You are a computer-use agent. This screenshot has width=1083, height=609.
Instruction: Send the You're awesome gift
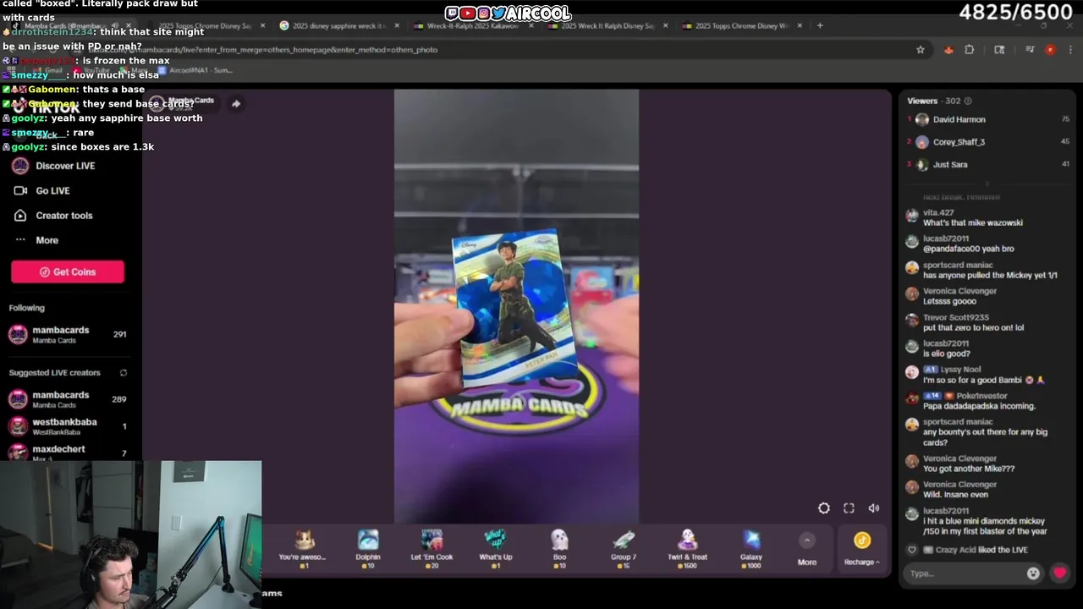tap(303, 548)
